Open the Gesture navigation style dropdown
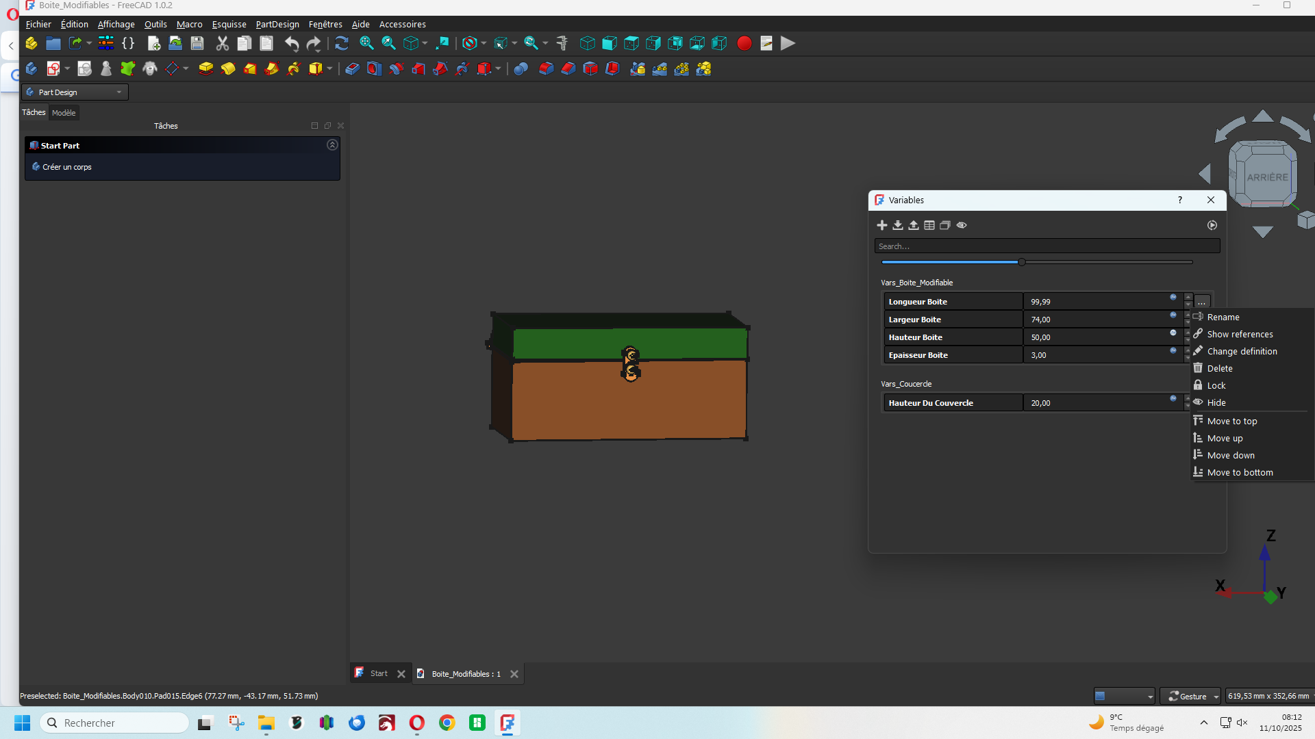This screenshot has height=739, width=1315. click(x=1193, y=696)
